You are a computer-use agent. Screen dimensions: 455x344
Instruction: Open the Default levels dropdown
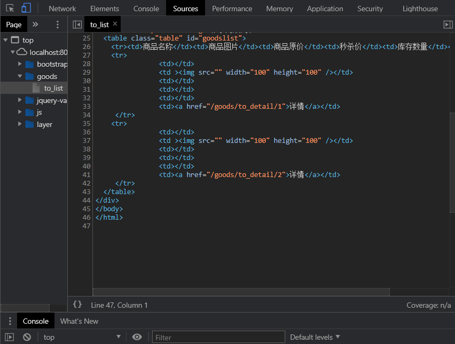pos(315,337)
